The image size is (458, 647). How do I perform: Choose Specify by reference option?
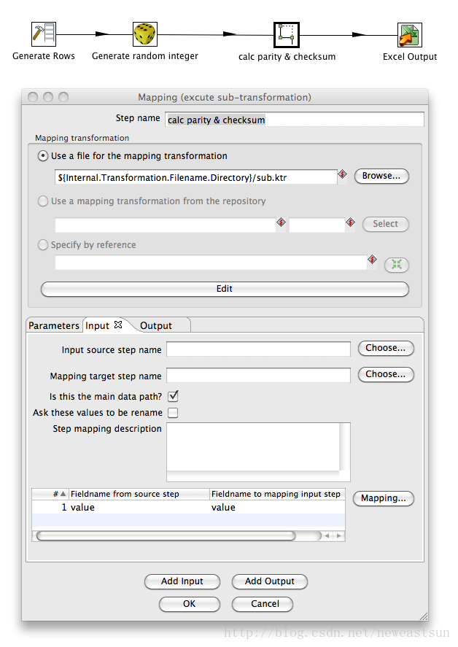click(42, 245)
